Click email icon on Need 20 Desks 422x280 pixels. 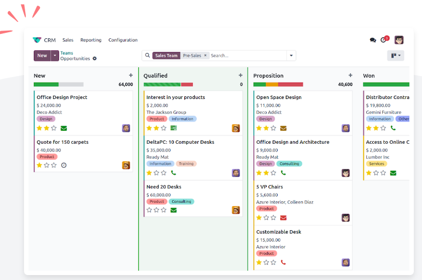pyautogui.click(x=174, y=210)
